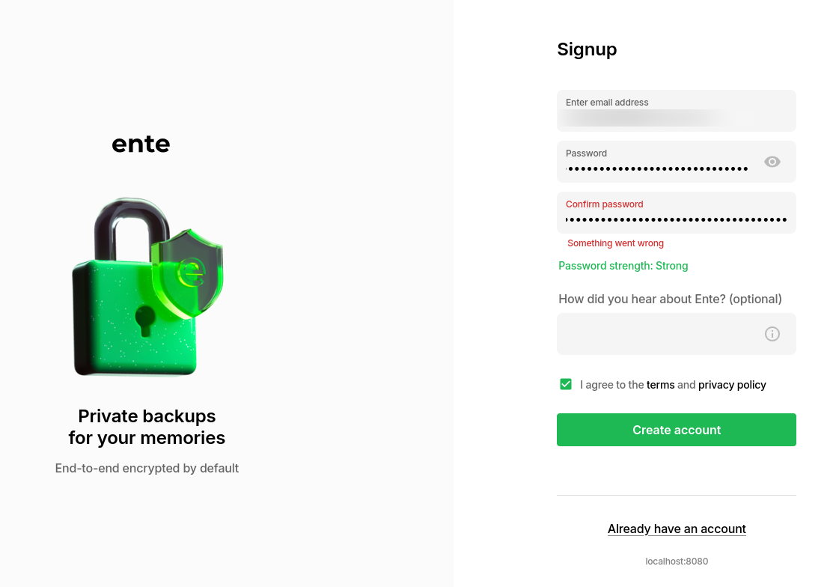Screen dimensions: 839x587
Task: Open the terms link
Action: [660, 385]
